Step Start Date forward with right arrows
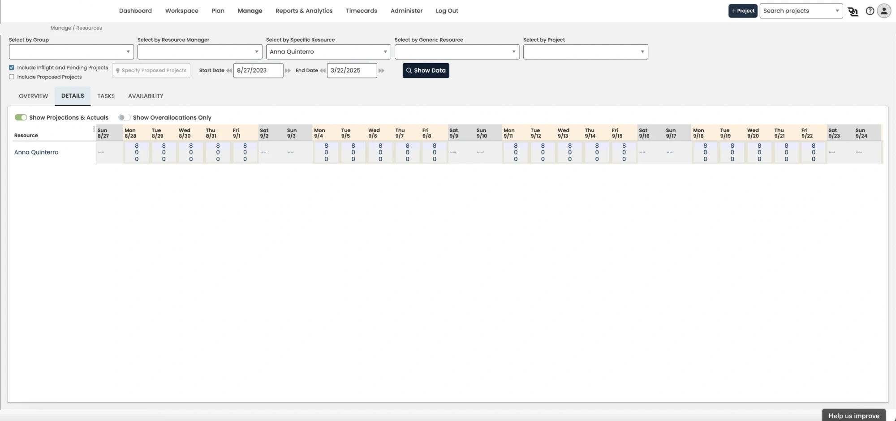Screen dimensions: 896x421 click(x=288, y=71)
